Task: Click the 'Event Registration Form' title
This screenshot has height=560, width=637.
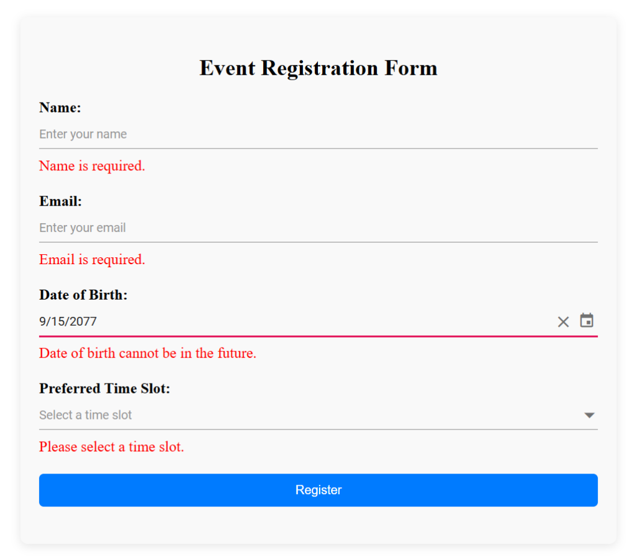Action: [x=318, y=68]
